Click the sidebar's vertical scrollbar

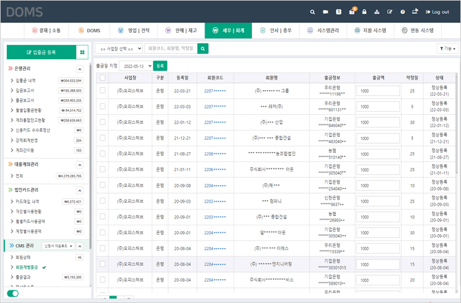pyautogui.click(x=90, y=156)
